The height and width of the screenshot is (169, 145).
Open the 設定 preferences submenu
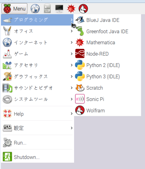pos(38,128)
